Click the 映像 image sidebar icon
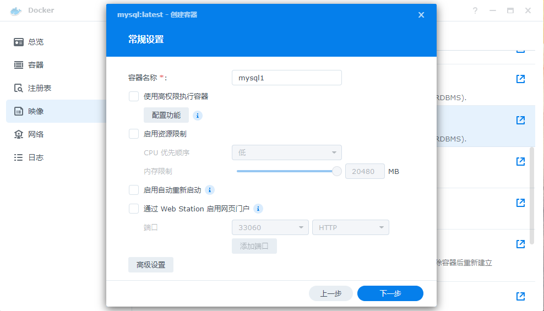The image size is (544, 311). click(x=19, y=111)
